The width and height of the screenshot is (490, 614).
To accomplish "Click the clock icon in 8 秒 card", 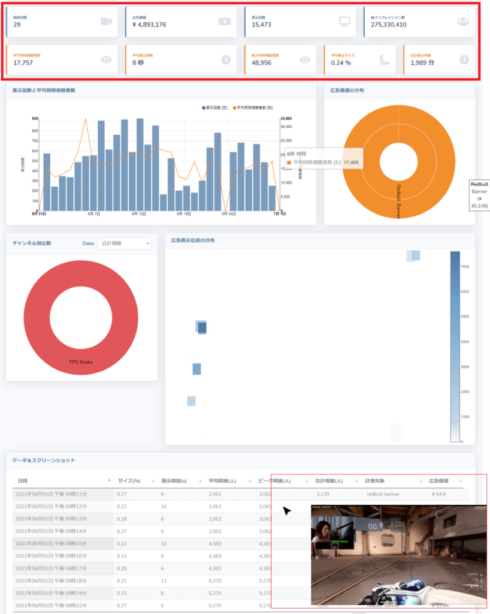I will [x=226, y=59].
